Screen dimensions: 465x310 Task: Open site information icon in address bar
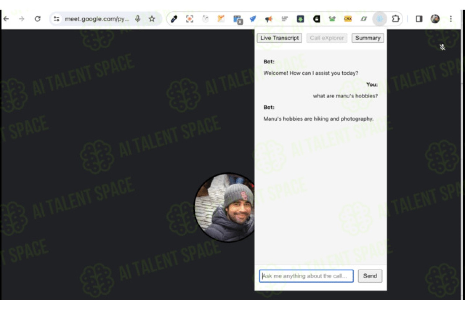pos(56,19)
